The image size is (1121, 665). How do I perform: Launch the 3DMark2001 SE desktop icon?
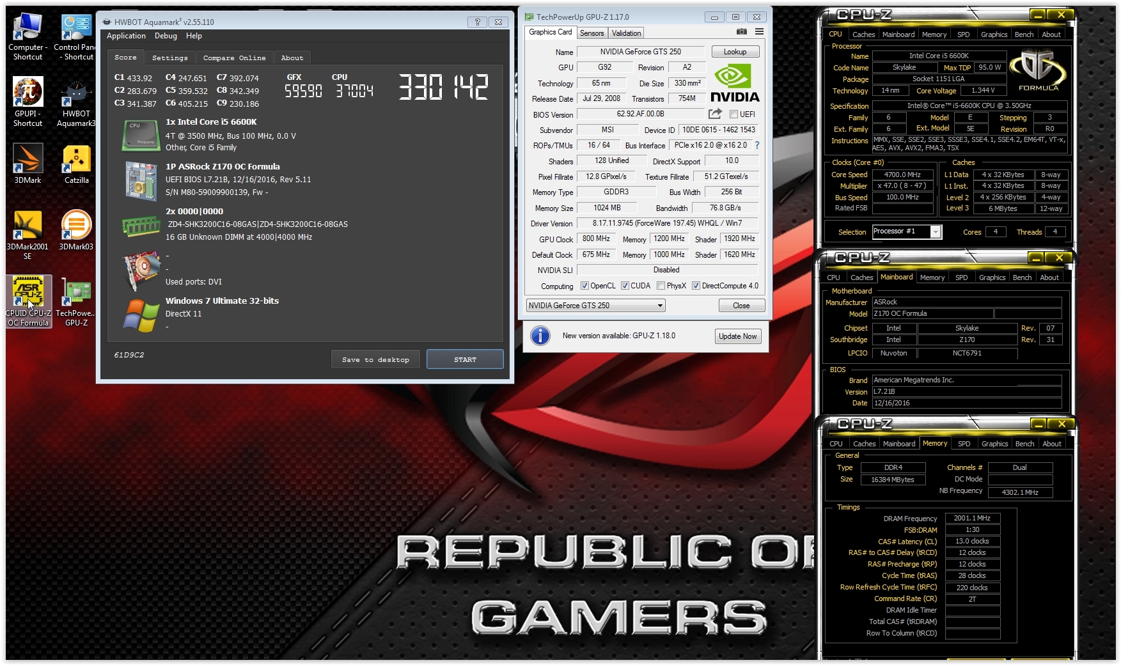coord(27,235)
